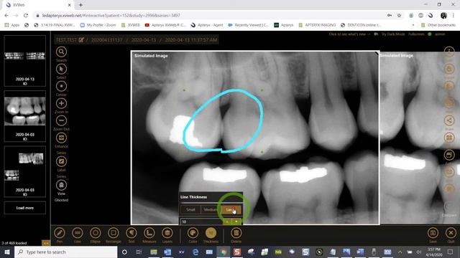The width and height of the screenshot is (460, 258).
Task: Click the corner marker of the active image
Action: pyautogui.click(x=377, y=54)
